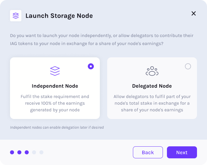This screenshot has width=207, height=165.
Task: Jump to the fourth step dot
Action: click(x=34, y=152)
